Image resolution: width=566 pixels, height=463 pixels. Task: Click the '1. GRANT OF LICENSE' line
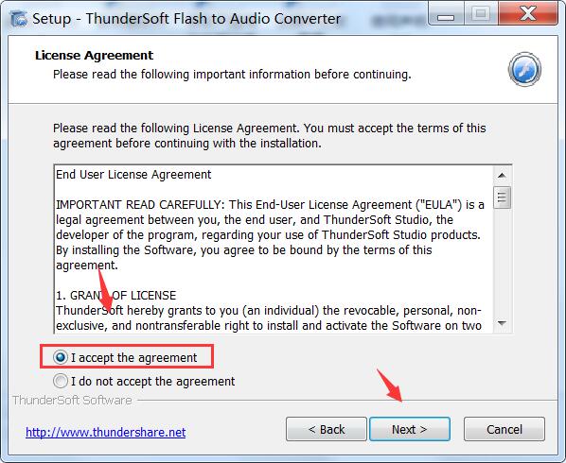(x=115, y=296)
